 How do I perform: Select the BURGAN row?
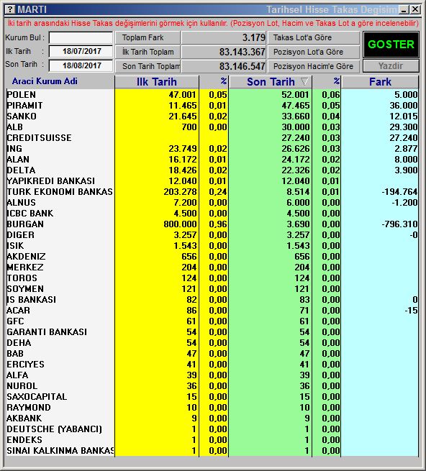(x=212, y=224)
